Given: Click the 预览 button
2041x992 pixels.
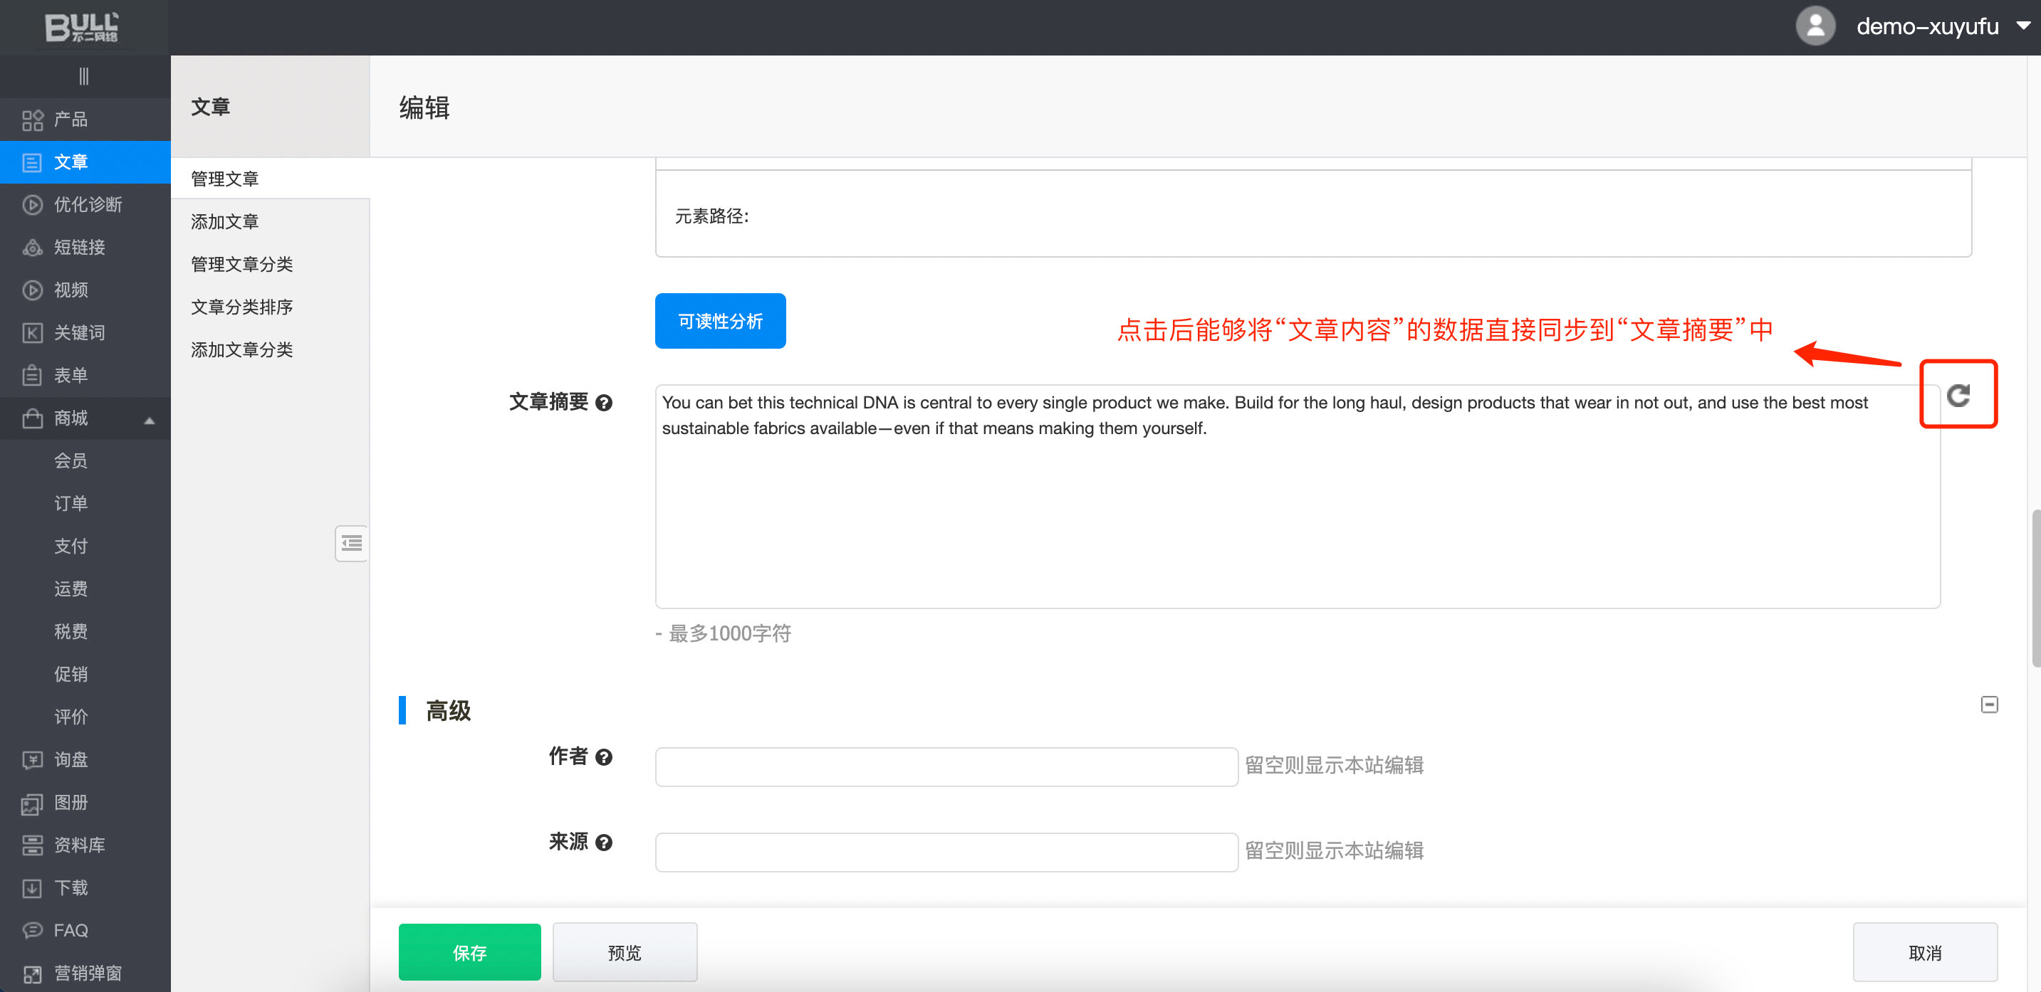Looking at the screenshot, I should tap(625, 952).
